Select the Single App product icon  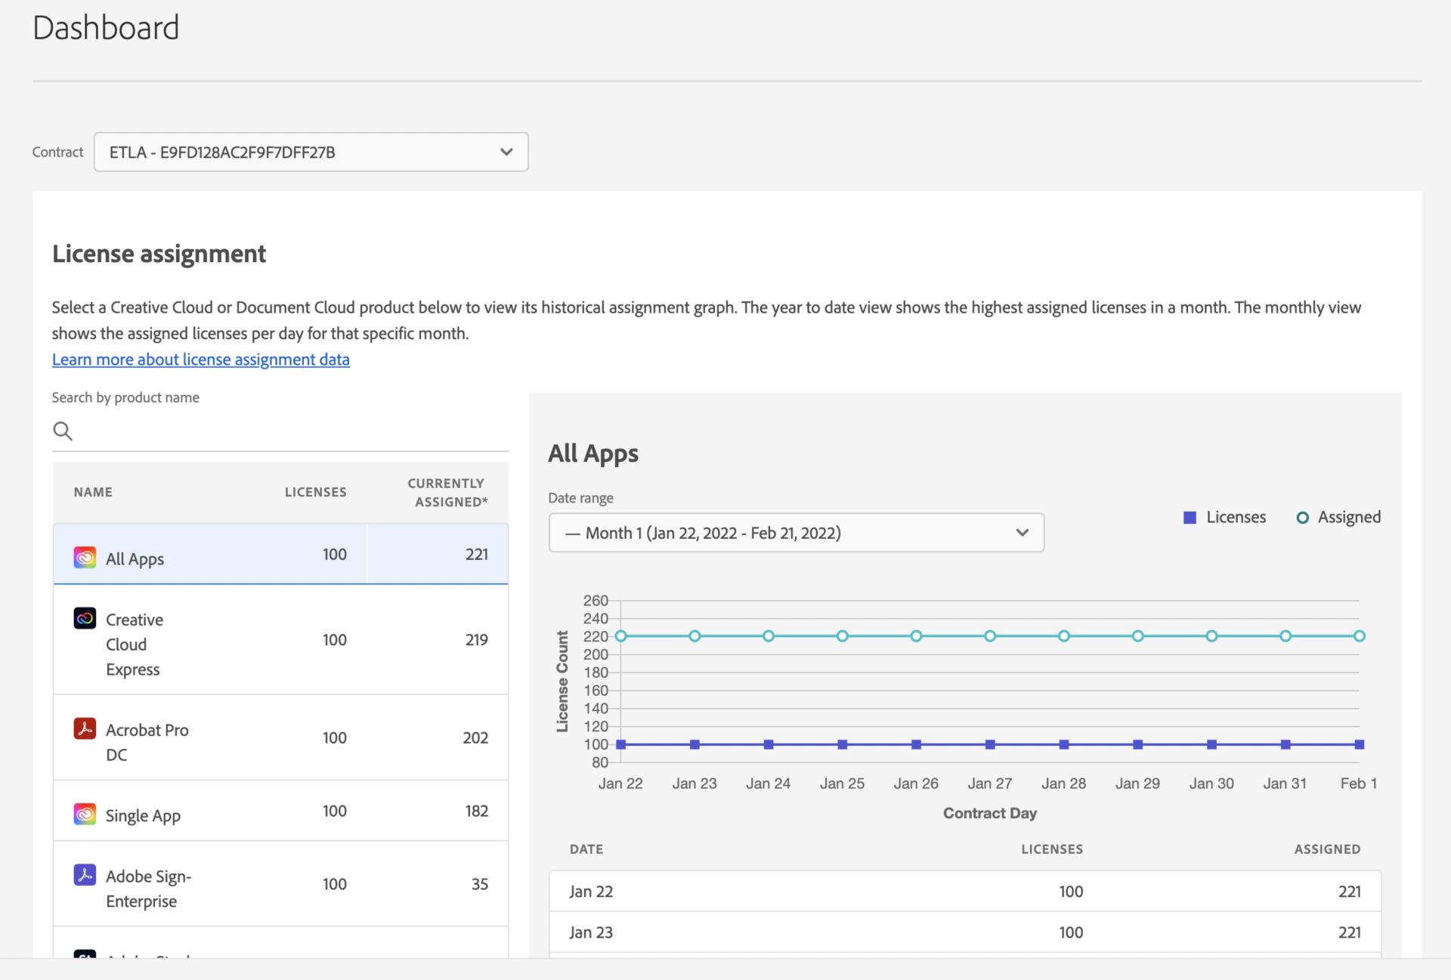tap(85, 814)
